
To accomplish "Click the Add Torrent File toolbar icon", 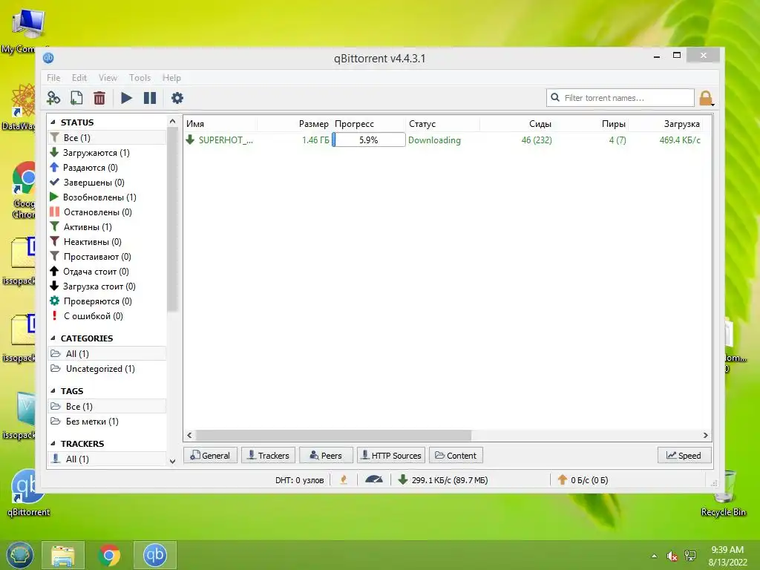I will click(76, 99).
